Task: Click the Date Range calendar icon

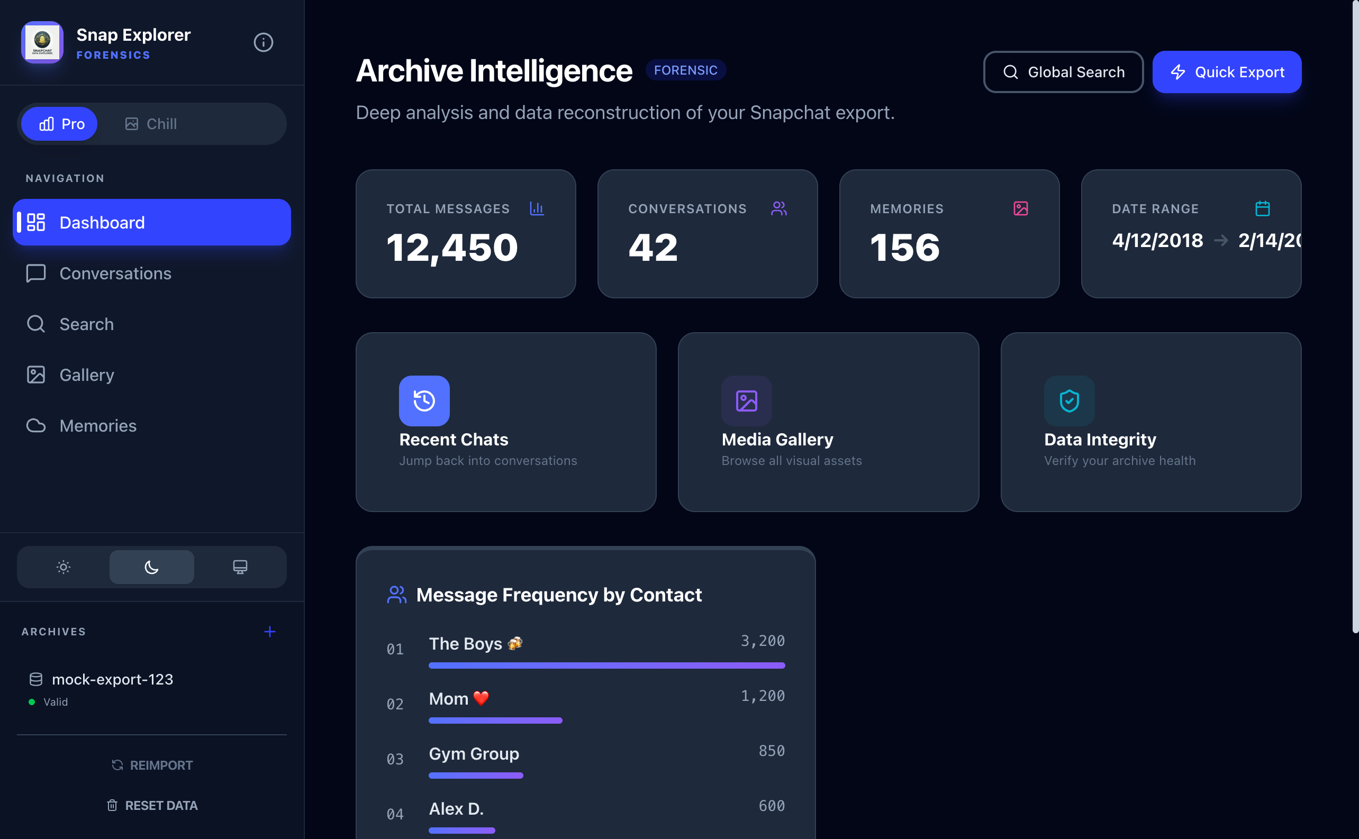Action: point(1262,208)
